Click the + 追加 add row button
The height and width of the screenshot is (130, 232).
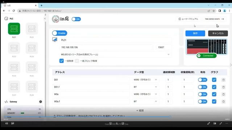coord(140,110)
